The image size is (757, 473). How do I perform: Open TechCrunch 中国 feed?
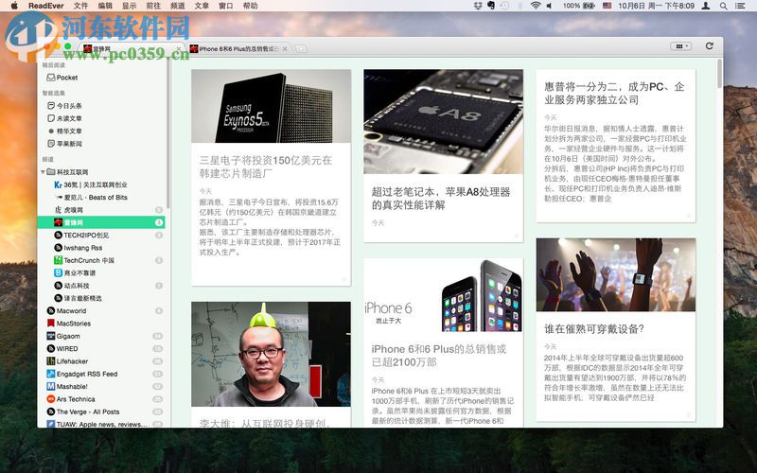tap(84, 260)
